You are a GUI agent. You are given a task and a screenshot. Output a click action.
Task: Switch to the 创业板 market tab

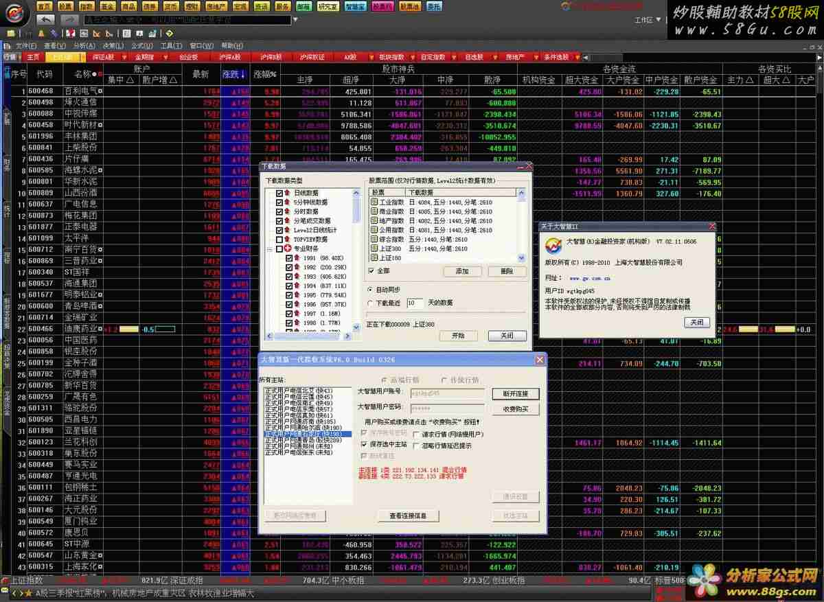189,57
